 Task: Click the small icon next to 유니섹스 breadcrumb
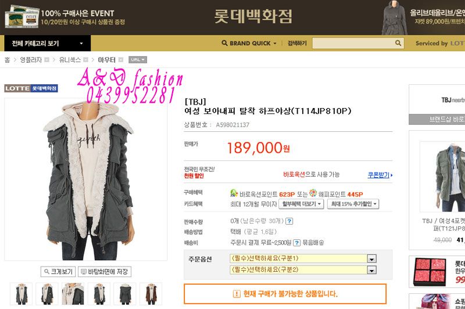point(85,60)
